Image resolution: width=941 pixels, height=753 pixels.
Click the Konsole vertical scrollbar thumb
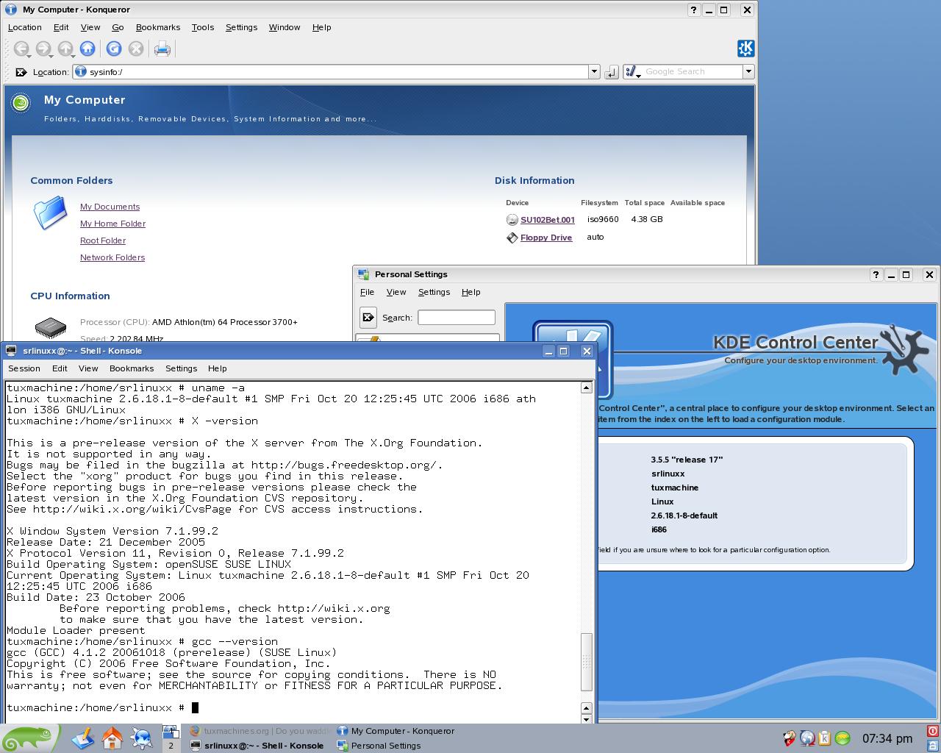click(586, 662)
